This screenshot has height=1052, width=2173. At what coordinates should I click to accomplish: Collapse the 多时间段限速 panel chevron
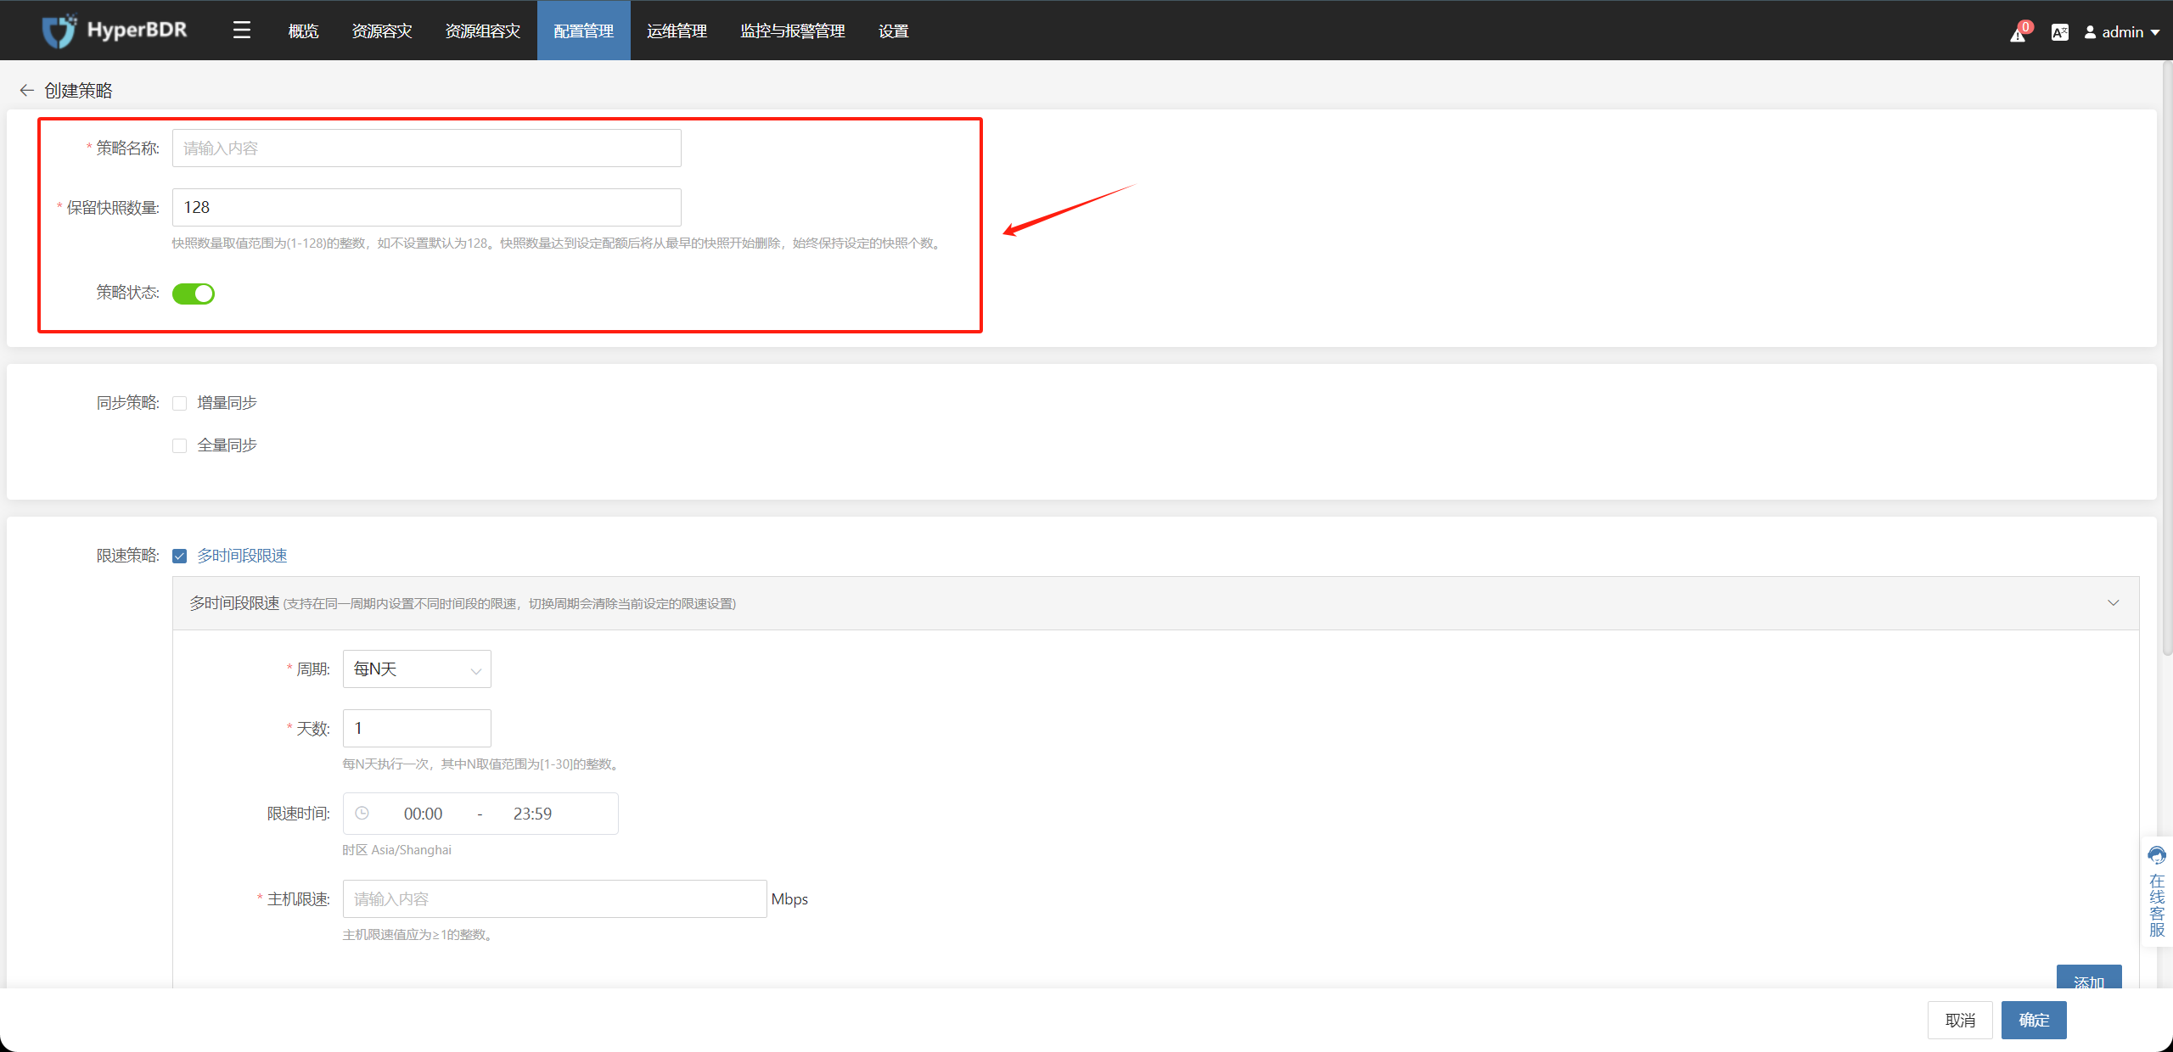coord(2114,603)
